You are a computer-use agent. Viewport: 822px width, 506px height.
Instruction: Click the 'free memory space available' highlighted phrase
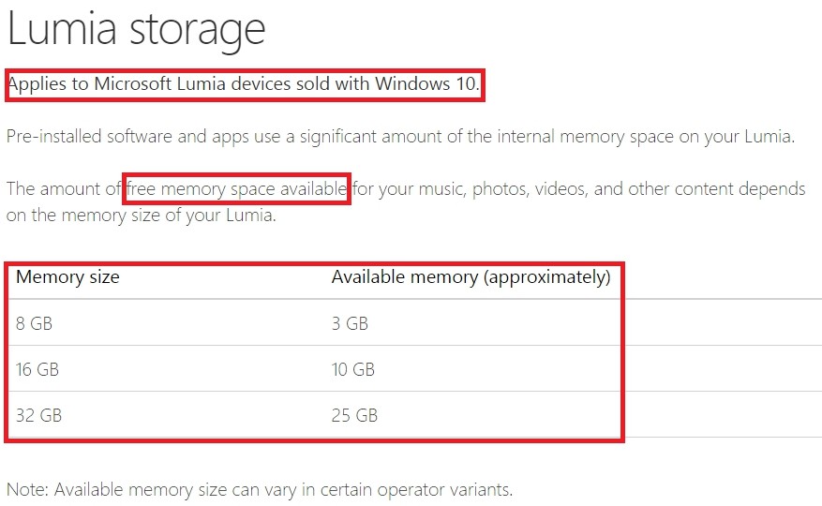tap(237, 188)
